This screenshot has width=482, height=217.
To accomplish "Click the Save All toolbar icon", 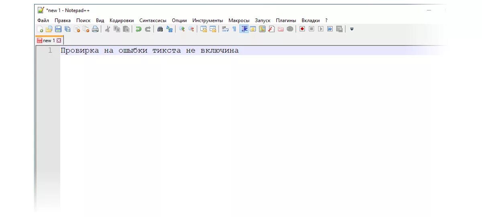I will click(x=67, y=29).
